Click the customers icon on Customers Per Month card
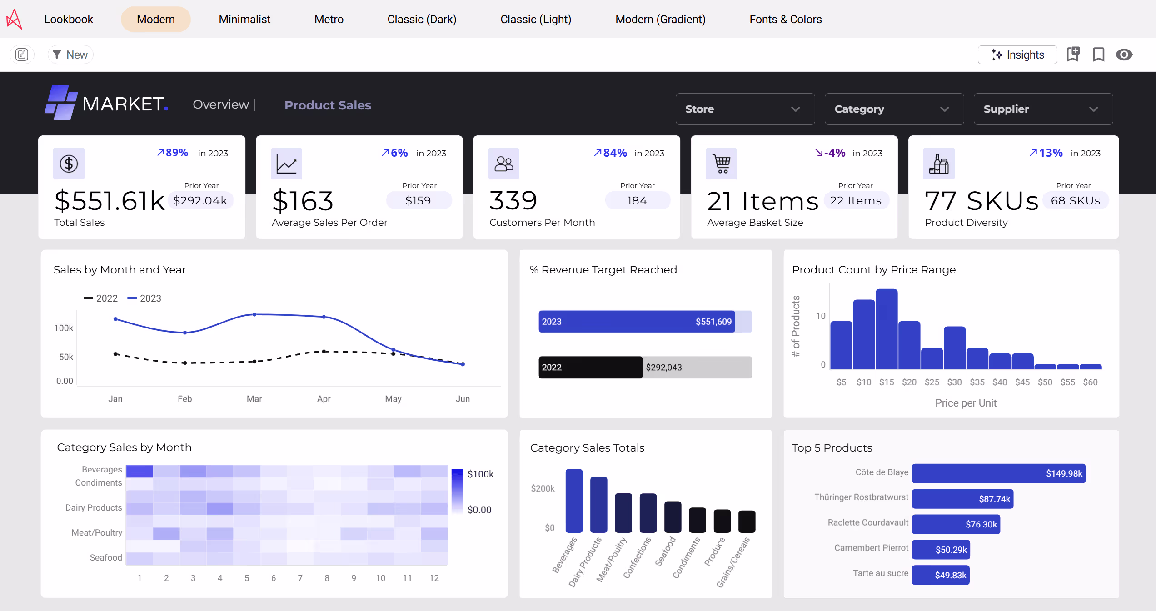This screenshot has height=611, width=1156. [x=503, y=164]
